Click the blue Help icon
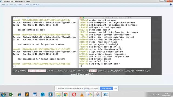Viewport: 173px width, 97px height. pos(171,5)
